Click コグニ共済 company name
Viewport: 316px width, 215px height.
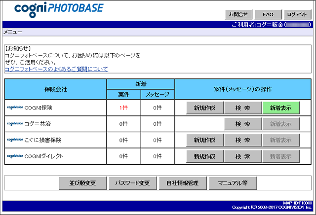(x=38, y=124)
